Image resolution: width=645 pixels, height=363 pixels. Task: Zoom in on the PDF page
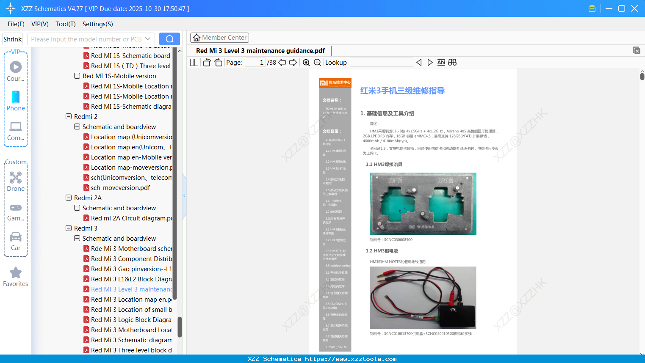coord(306,62)
